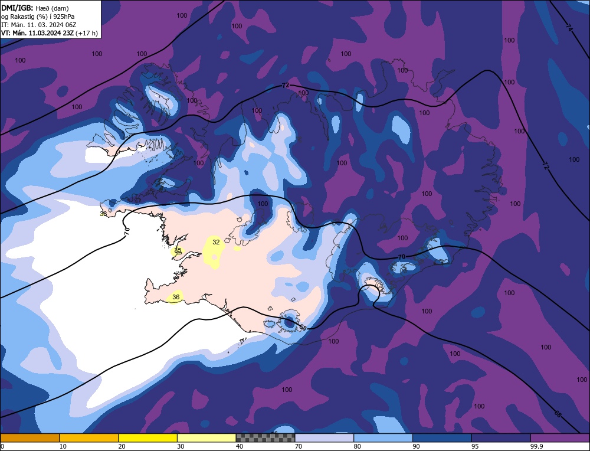Click the '36' humidity value on the map

click(176, 297)
